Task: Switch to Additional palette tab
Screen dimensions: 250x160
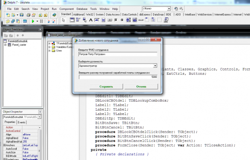Action: pos(78,15)
